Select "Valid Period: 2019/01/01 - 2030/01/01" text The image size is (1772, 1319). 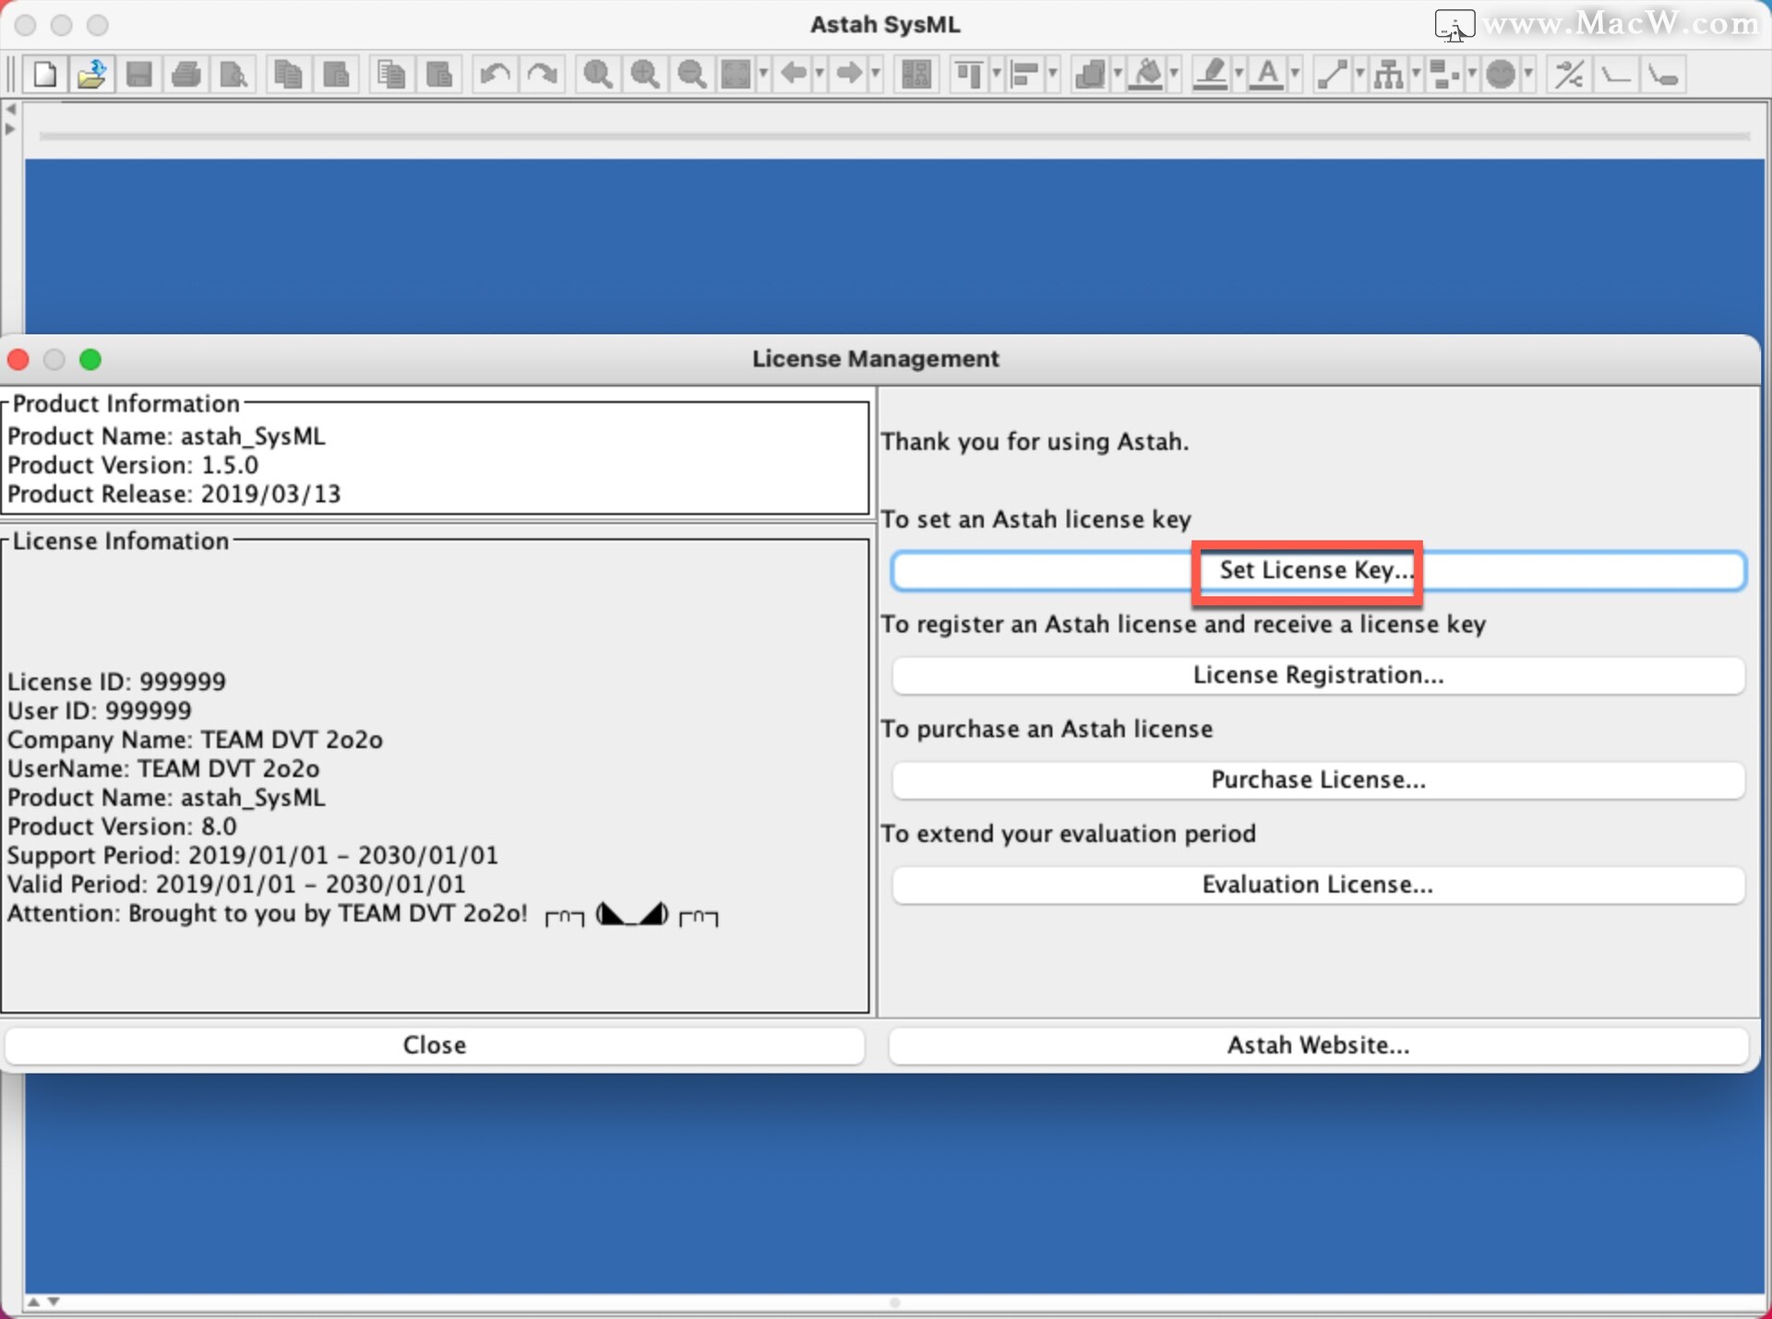[x=236, y=884]
